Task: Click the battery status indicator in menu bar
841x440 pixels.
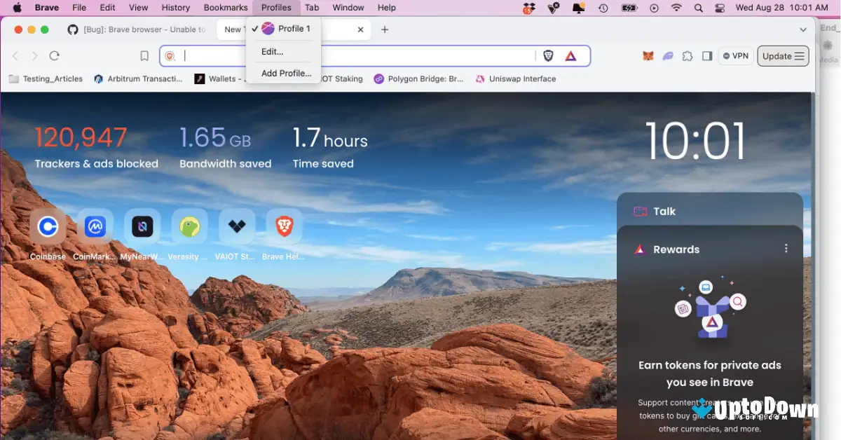Action: click(629, 8)
